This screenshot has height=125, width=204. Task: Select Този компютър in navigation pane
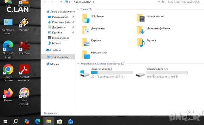58,57
